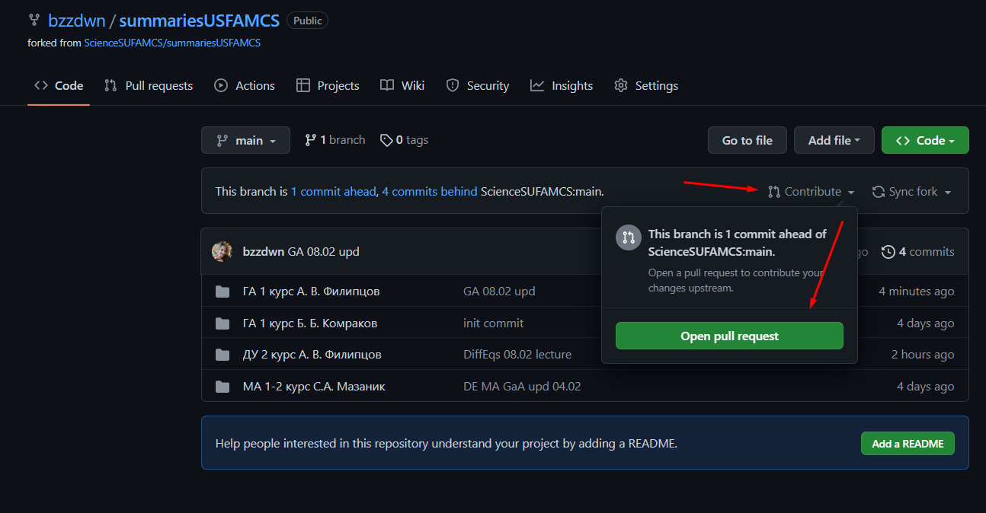This screenshot has height=513, width=986.
Task: Click folder icon for МА 1-2 курс С.А. Мазаник
Action: tap(222, 387)
